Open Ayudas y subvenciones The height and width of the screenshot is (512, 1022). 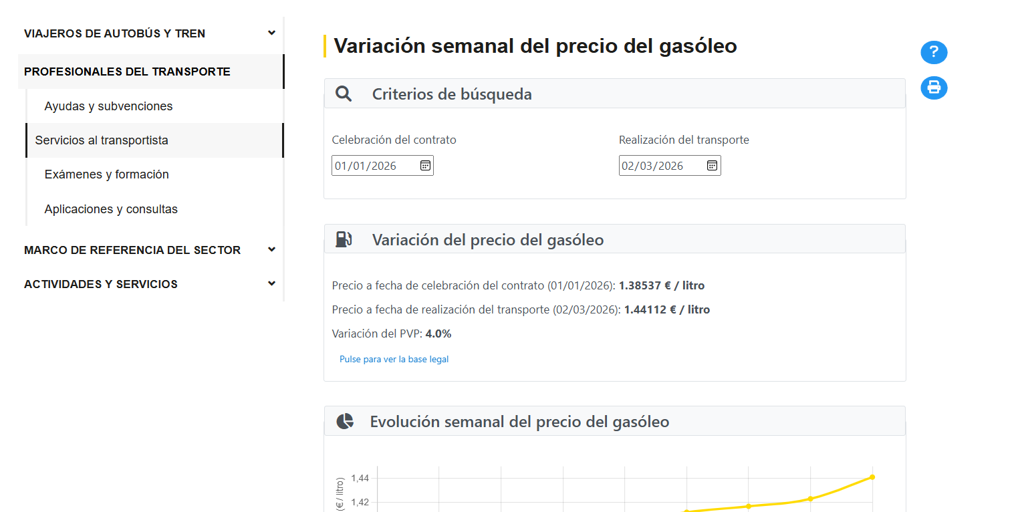(x=108, y=106)
